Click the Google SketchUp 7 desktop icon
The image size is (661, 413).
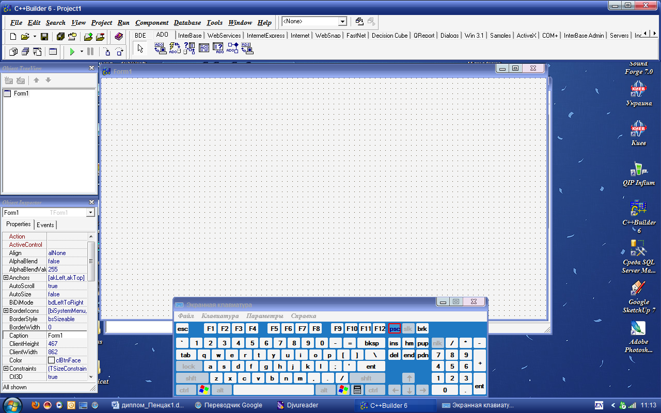tap(639, 297)
